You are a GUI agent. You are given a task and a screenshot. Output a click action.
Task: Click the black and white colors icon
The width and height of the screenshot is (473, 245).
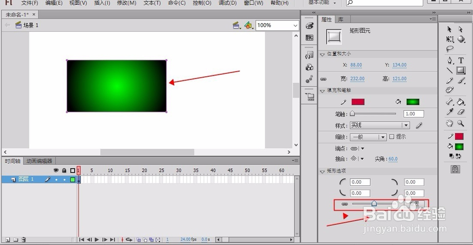451,156
